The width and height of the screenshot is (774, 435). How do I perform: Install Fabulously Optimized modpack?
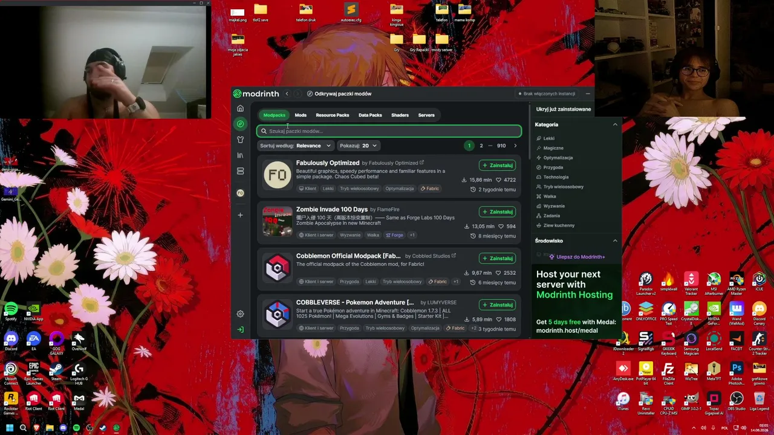497,165
